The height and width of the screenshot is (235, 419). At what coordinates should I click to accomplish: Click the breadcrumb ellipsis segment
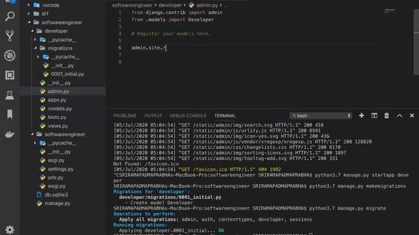[x=226, y=5]
